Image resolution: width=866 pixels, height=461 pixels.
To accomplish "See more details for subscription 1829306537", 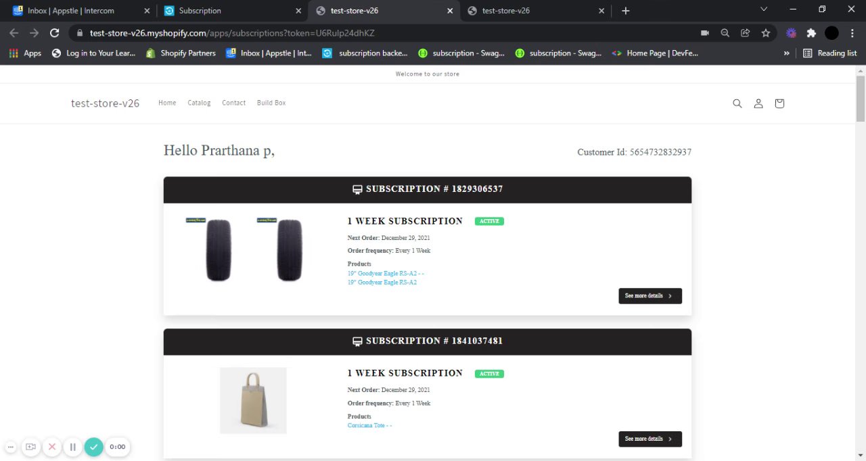I will point(649,296).
